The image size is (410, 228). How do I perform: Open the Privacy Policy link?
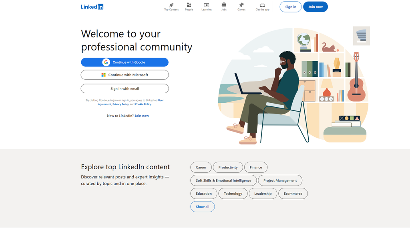pyautogui.click(x=121, y=104)
